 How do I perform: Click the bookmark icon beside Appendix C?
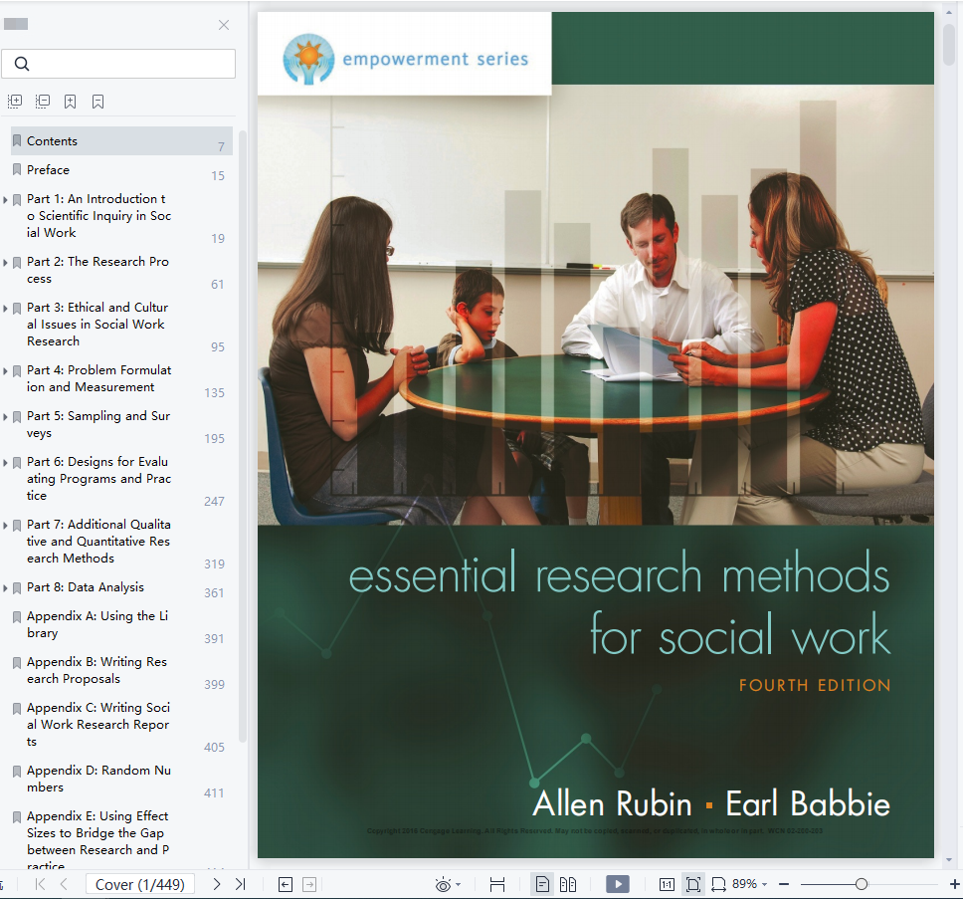click(x=17, y=709)
